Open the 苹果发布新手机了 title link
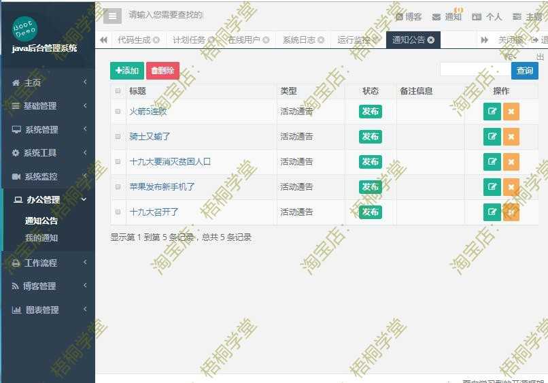 click(x=162, y=187)
